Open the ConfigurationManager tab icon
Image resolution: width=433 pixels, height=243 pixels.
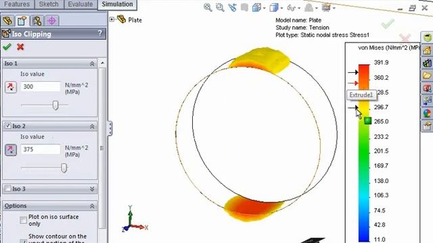[x=37, y=21]
